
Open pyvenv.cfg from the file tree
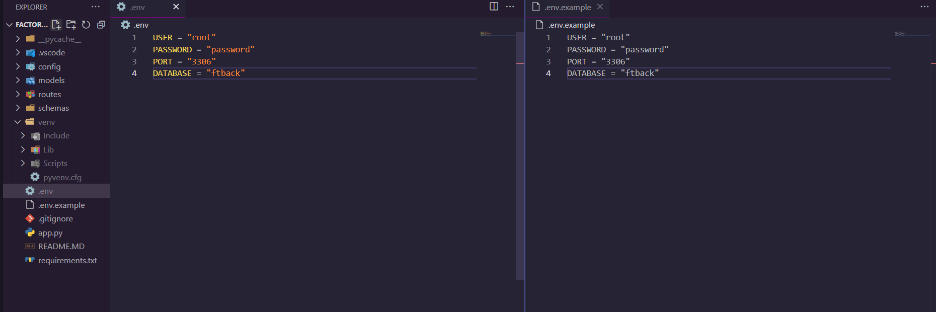tap(56, 177)
